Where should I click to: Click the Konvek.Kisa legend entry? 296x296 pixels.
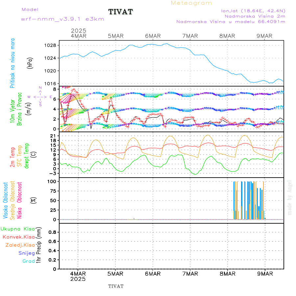pyautogui.click(x=18, y=237)
